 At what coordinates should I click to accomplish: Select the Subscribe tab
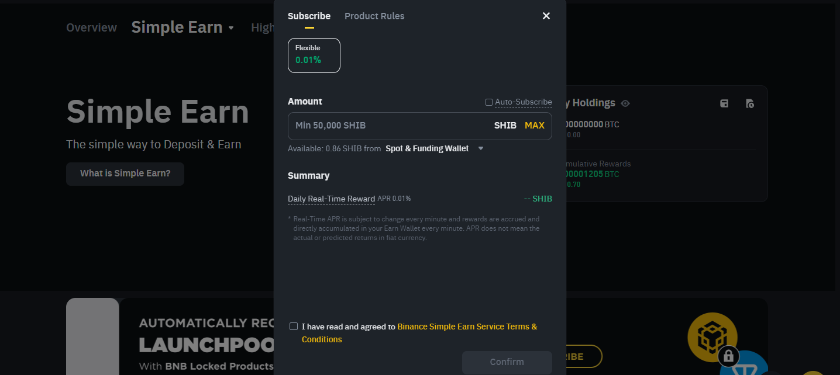(309, 16)
